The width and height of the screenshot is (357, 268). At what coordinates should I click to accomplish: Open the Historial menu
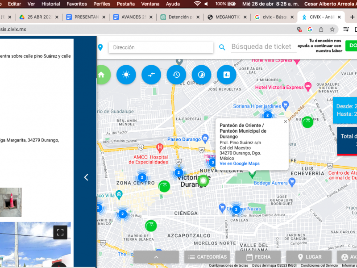point(50,4)
